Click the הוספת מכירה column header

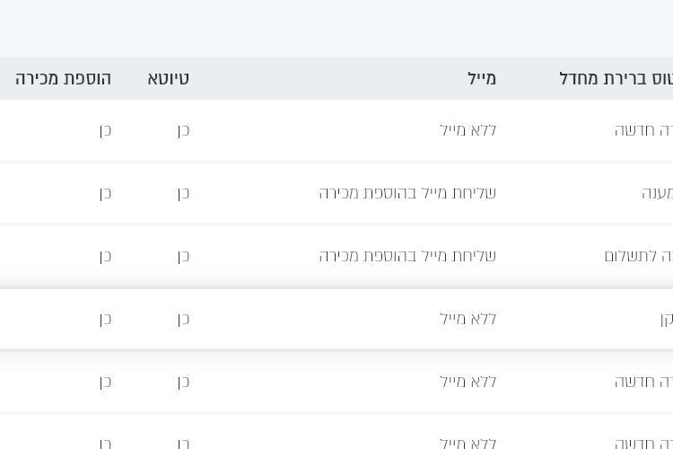pyautogui.click(x=63, y=79)
